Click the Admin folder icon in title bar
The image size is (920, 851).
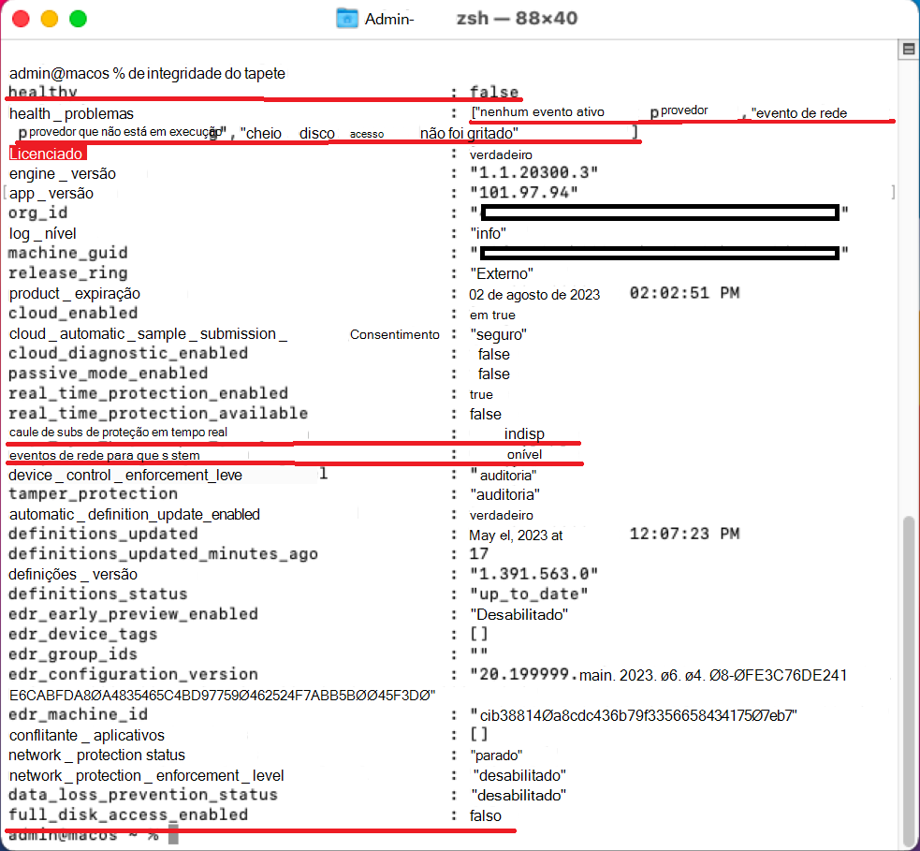tap(347, 18)
